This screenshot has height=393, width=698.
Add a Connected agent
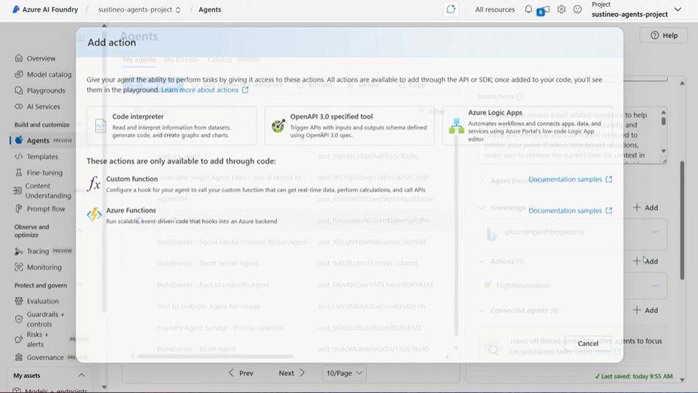(x=646, y=310)
